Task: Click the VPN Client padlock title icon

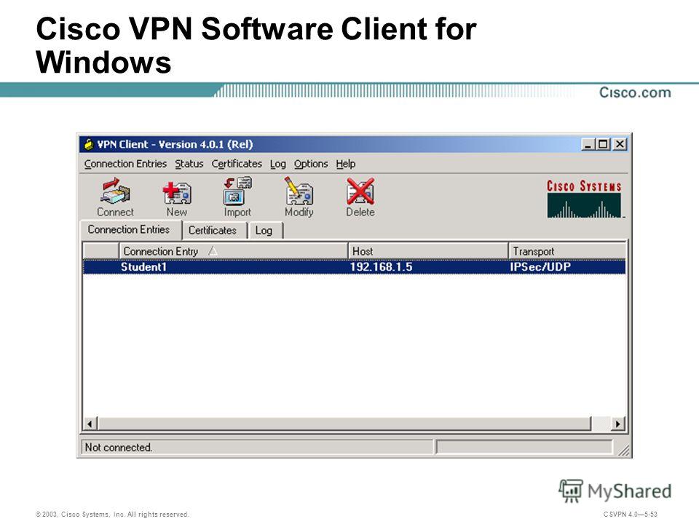Action: pos(89,144)
